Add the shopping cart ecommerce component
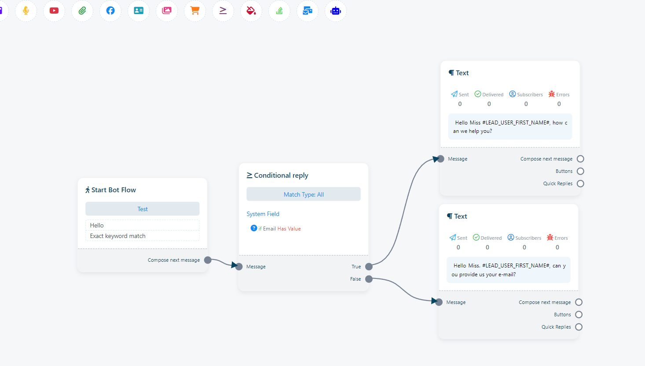The width and height of the screenshot is (645, 366). pyautogui.click(x=195, y=11)
